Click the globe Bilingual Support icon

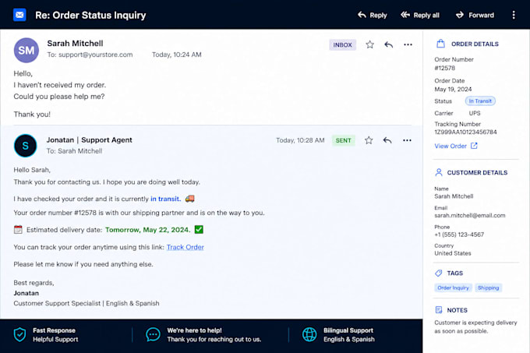point(309,335)
